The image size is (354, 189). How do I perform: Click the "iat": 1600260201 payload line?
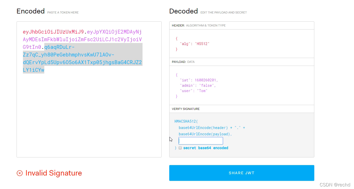pyautogui.click(x=199, y=80)
